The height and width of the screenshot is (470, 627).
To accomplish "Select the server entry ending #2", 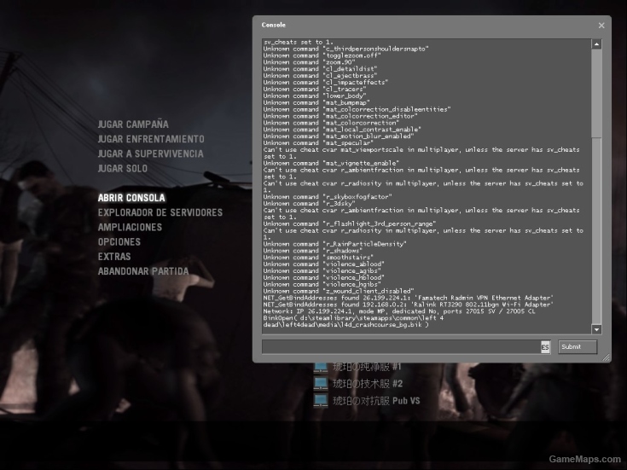I will tap(368, 384).
